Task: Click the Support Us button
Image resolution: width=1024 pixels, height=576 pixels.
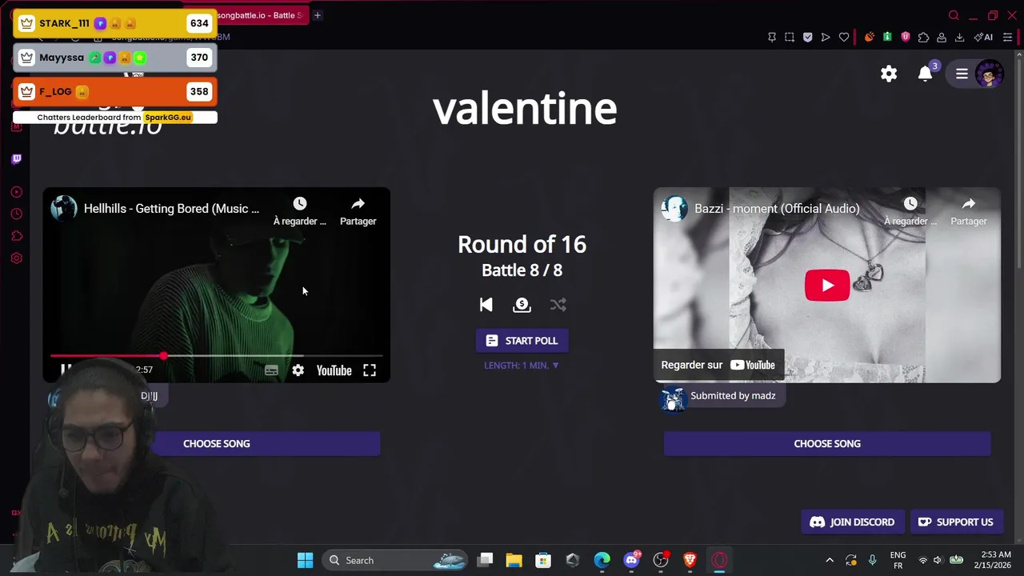Action: tap(956, 522)
